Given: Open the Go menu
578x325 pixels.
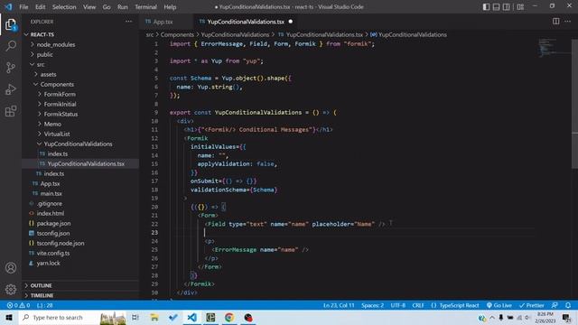Looking at the screenshot, I should click(107, 6).
